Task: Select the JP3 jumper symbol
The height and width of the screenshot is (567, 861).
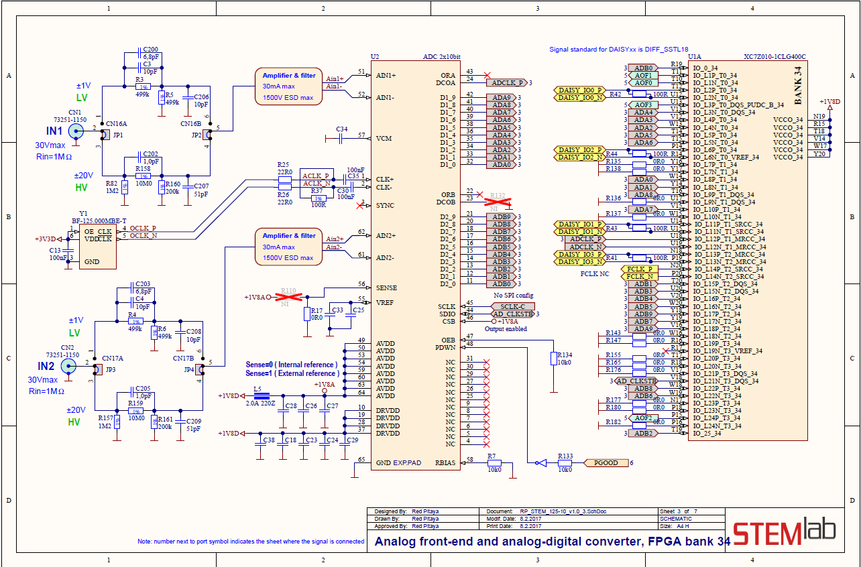Action: (98, 370)
